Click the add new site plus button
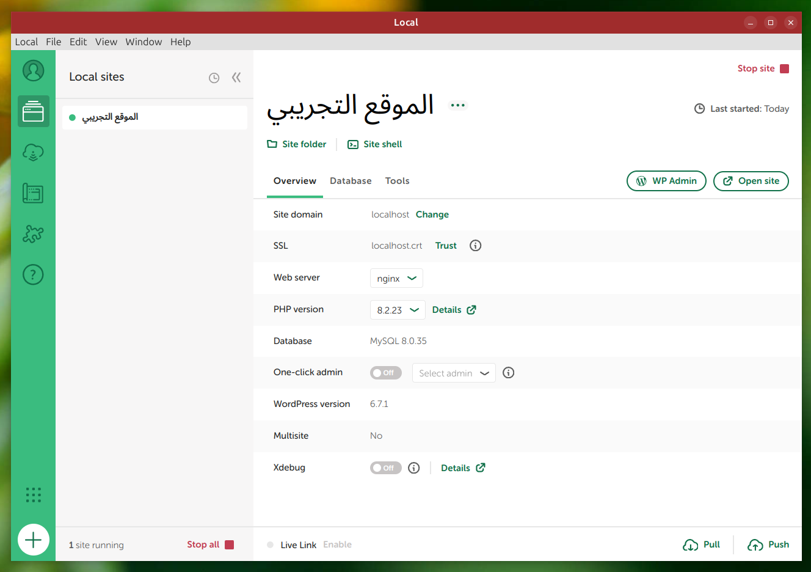Viewport: 811px width, 572px height. (34, 540)
